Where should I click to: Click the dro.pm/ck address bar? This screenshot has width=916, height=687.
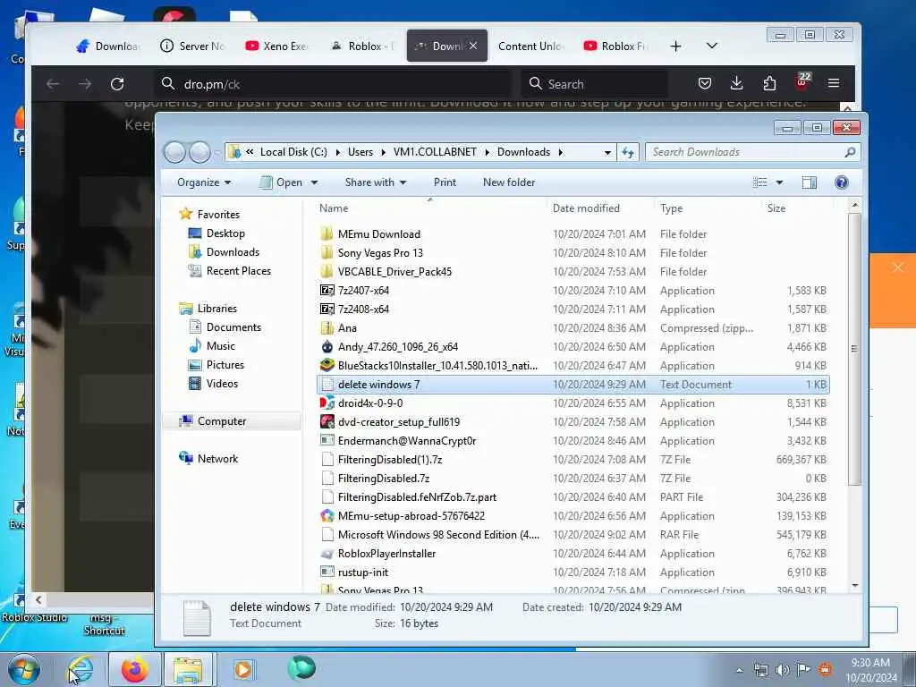(x=333, y=84)
